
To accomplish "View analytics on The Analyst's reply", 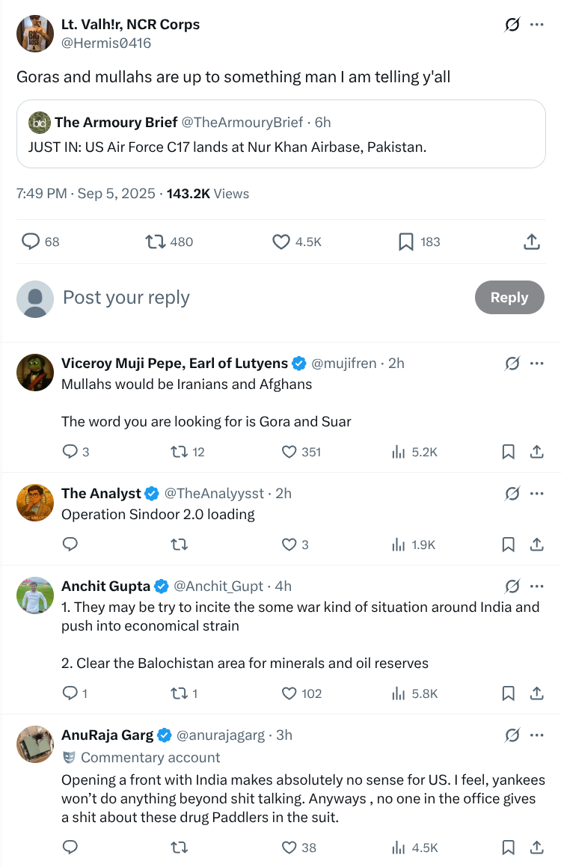I will pos(399,545).
